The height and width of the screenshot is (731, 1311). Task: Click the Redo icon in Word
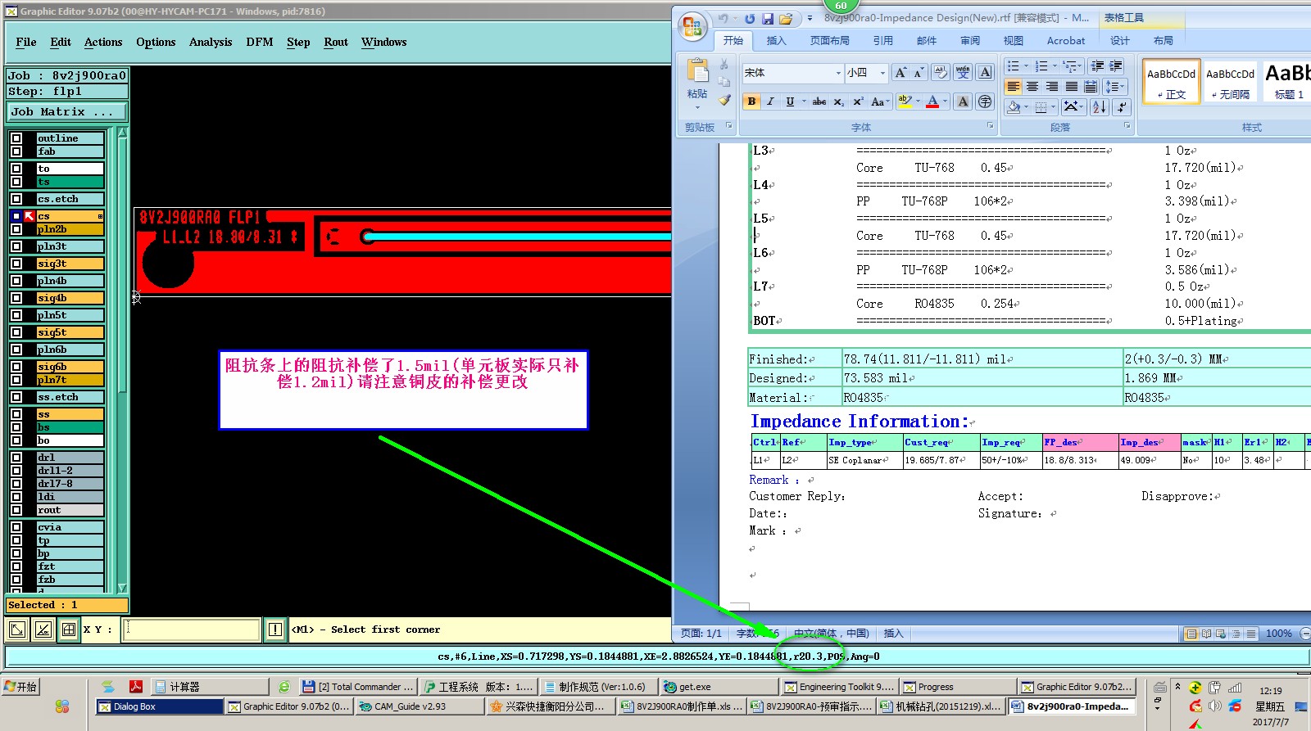750,18
